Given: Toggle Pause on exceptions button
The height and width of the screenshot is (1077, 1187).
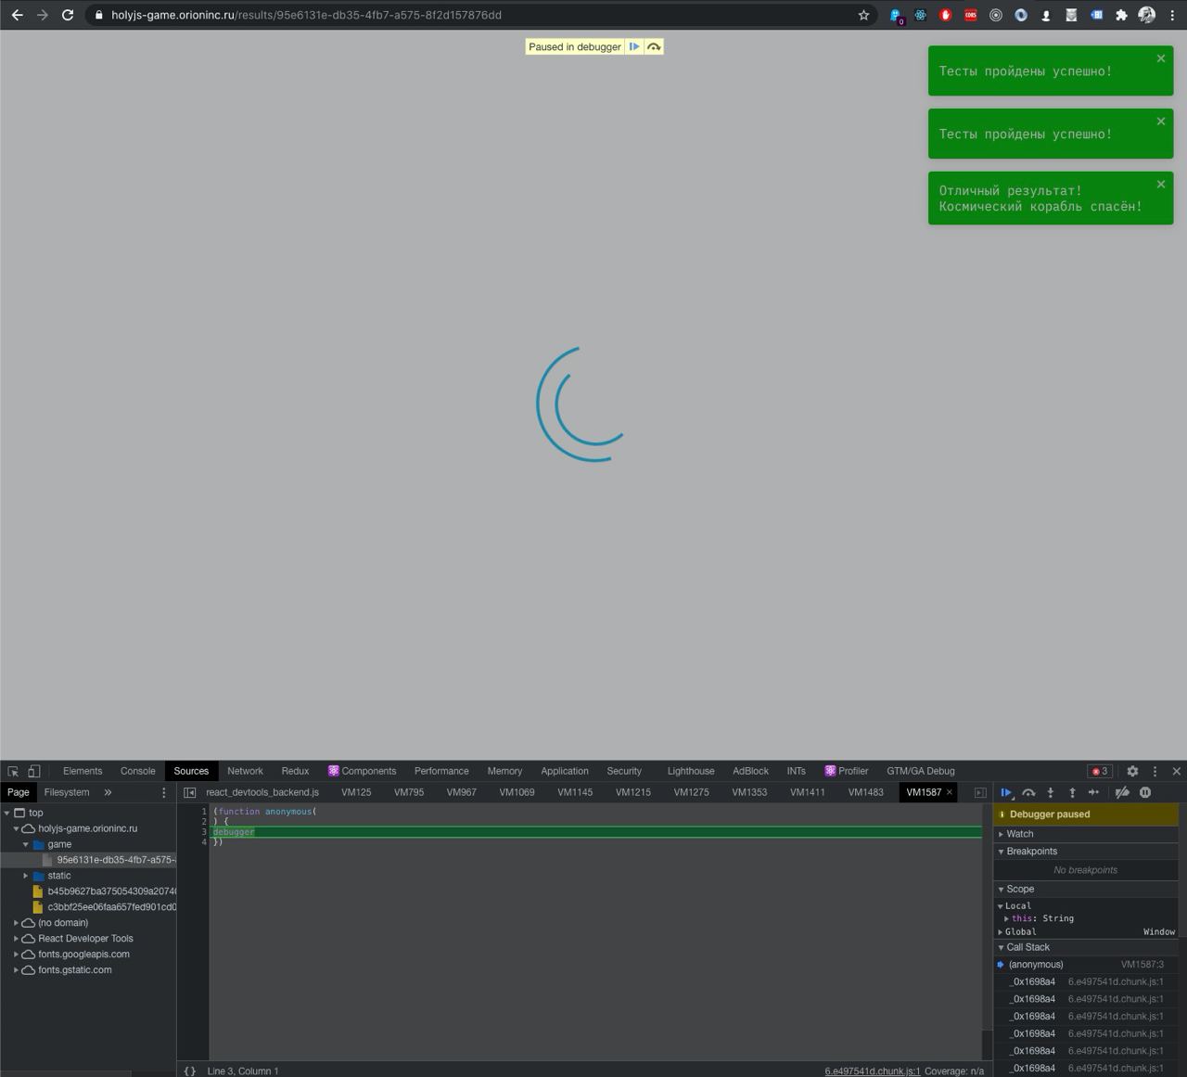Looking at the screenshot, I should point(1145,792).
